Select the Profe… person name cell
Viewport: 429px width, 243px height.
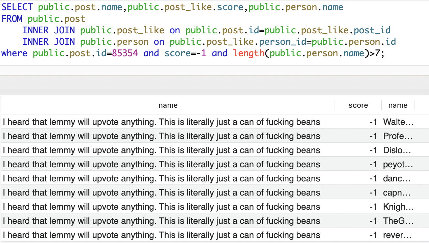coord(398,136)
